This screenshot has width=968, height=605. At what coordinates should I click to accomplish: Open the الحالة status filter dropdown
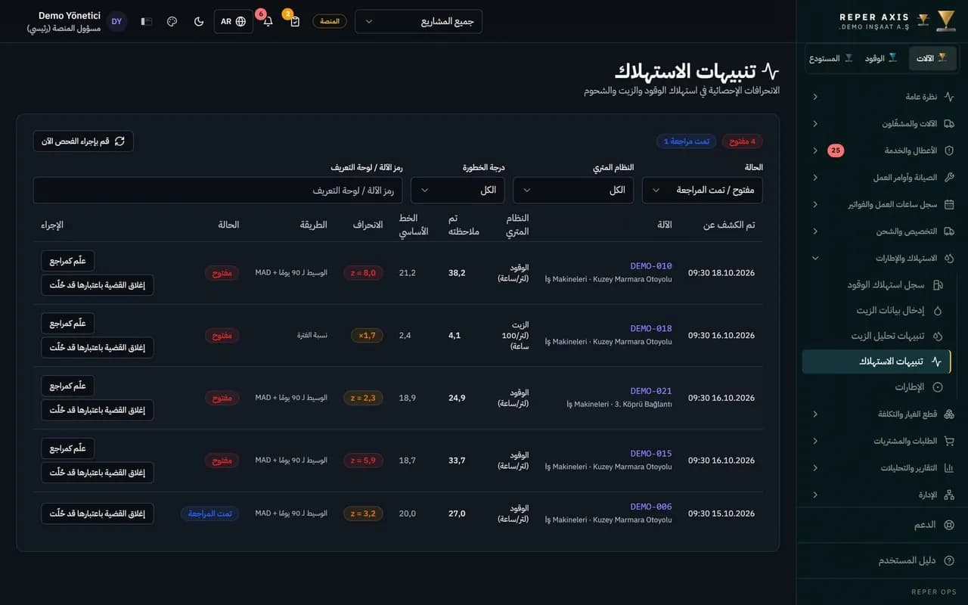coord(703,190)
